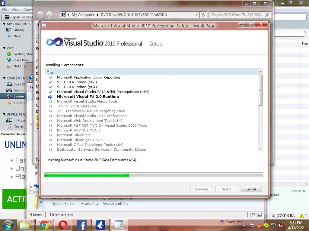Click the Previous button in setup
309x231 pixels.
click(x=201, y=189)
